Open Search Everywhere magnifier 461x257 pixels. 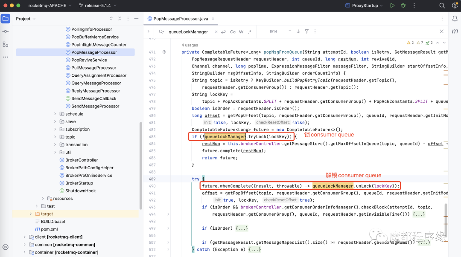(442, 6)
